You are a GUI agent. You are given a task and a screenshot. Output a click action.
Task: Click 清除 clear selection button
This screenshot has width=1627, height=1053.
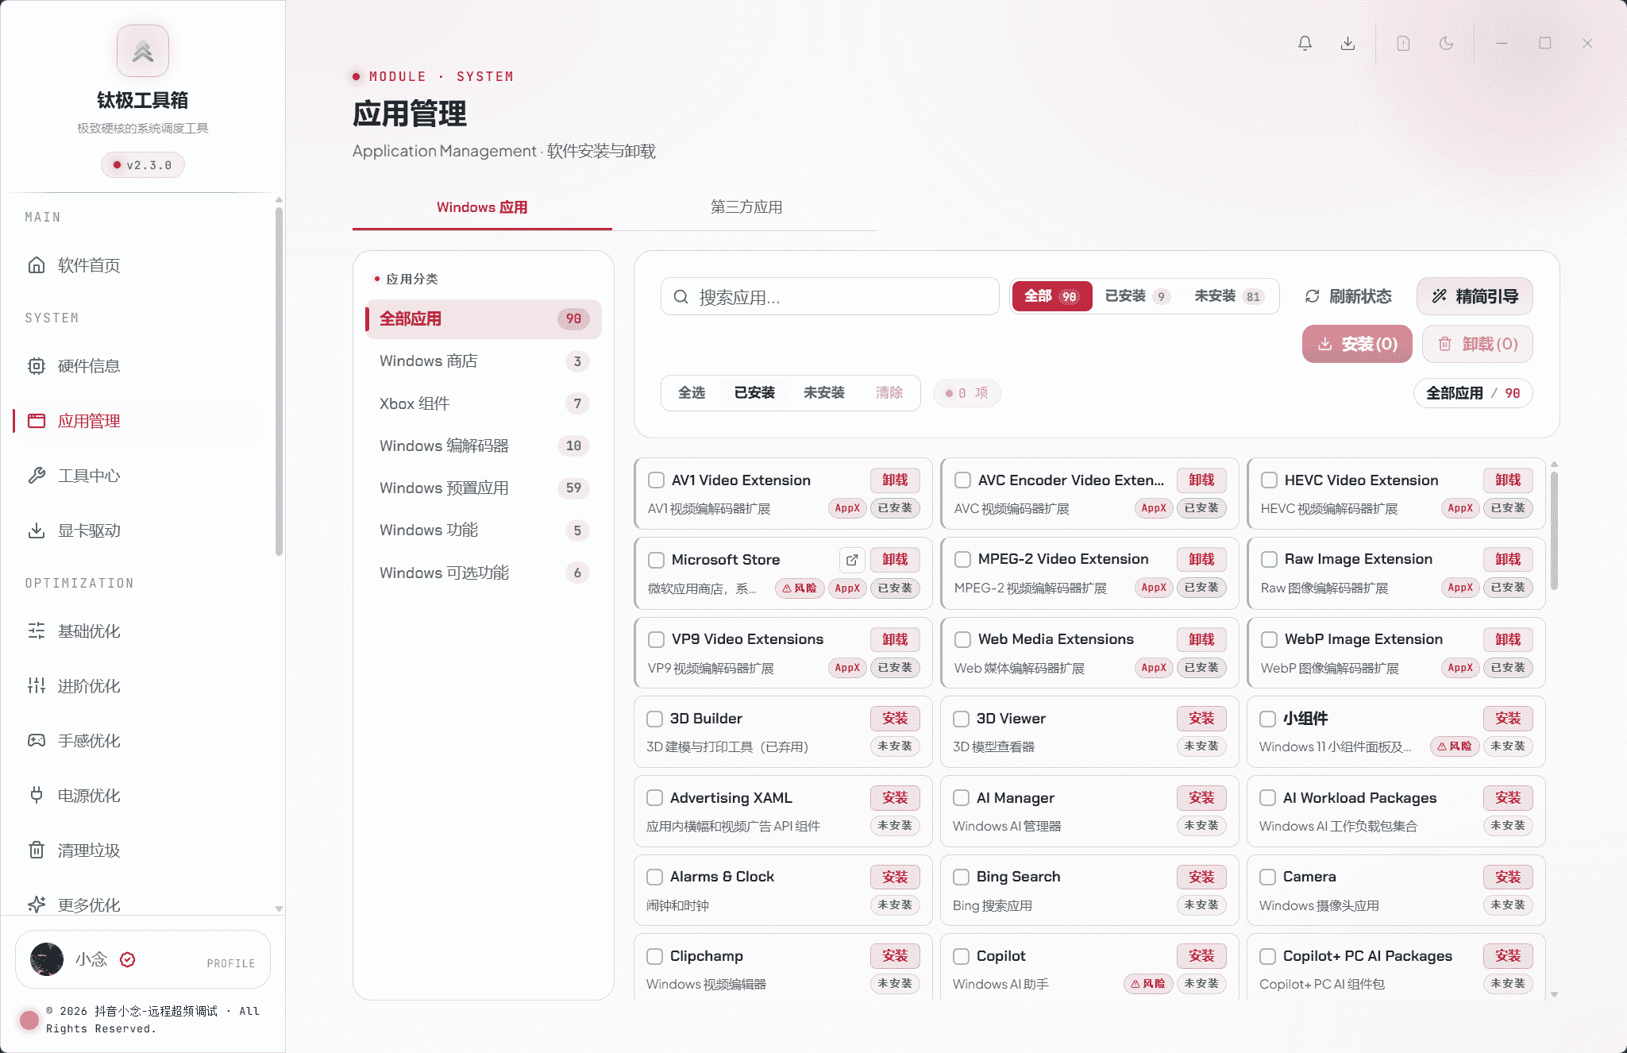(889, 393)
